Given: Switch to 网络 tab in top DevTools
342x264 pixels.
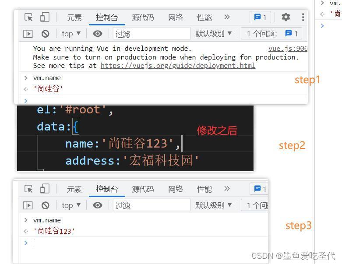Looking at the screenshot, I should 175,18.
